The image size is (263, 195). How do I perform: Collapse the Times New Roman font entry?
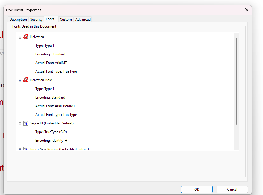pos(20,149)
